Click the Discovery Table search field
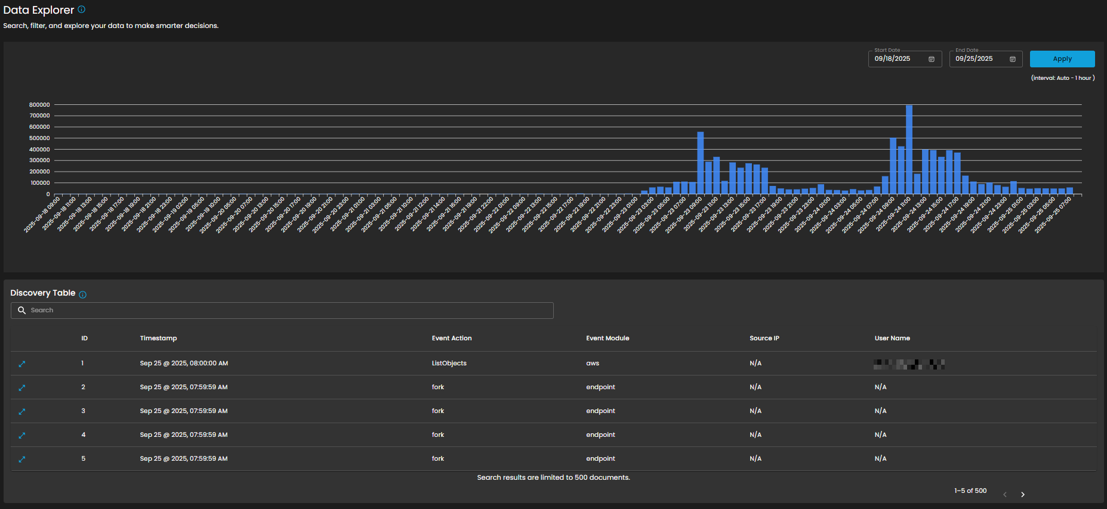1107x509 pixels. click(286, 311)
